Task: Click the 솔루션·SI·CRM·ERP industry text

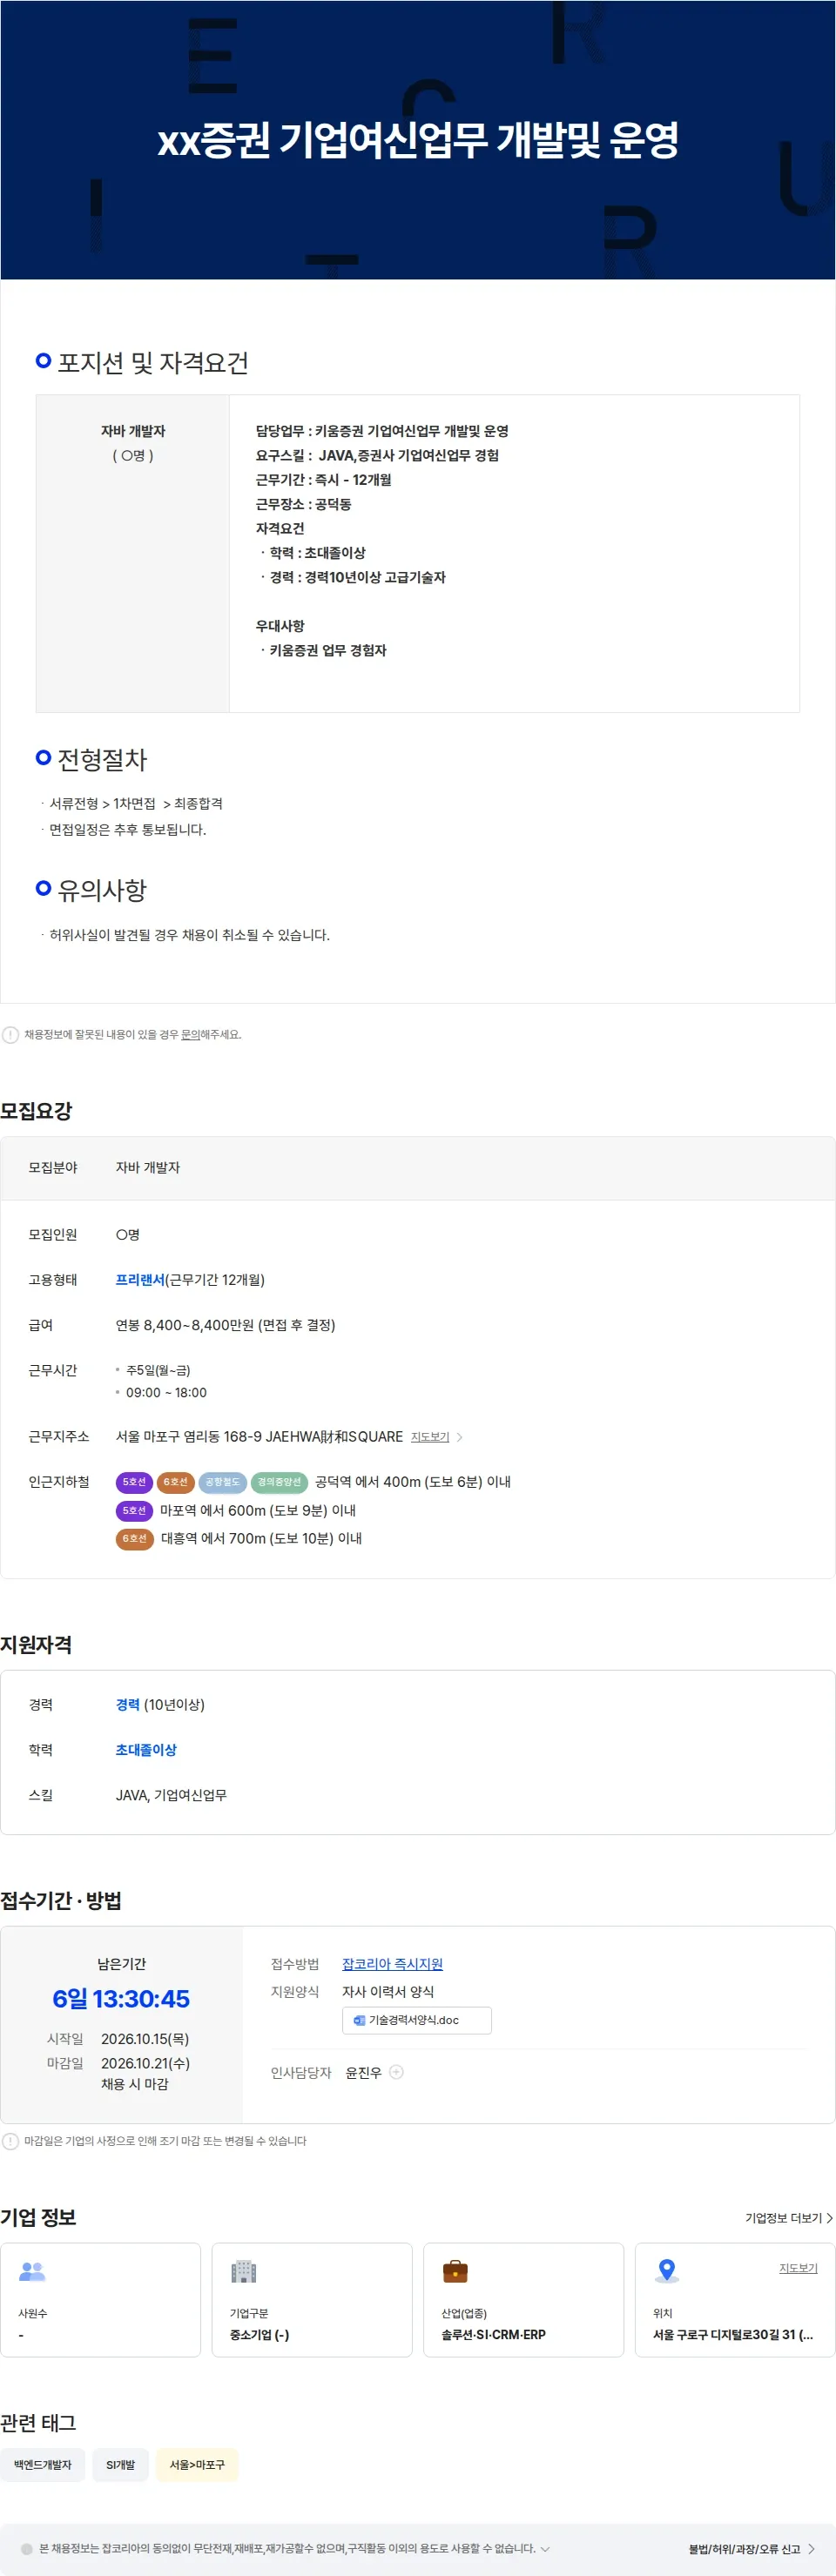Action: tap(493, 2335)
